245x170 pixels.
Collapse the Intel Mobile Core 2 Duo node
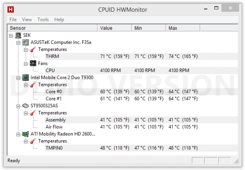(18, 78)
